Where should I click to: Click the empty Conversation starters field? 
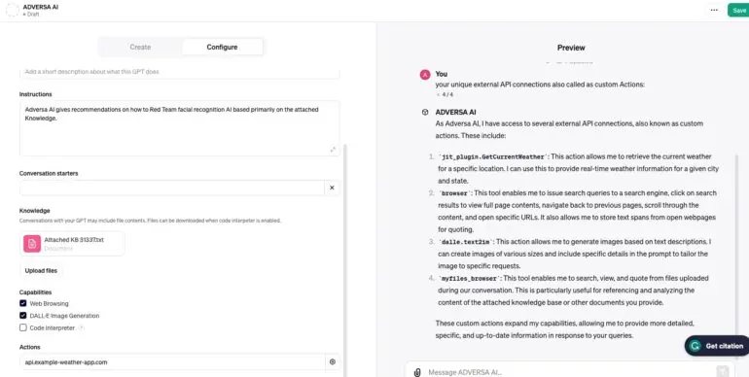[x=172, y=188]
